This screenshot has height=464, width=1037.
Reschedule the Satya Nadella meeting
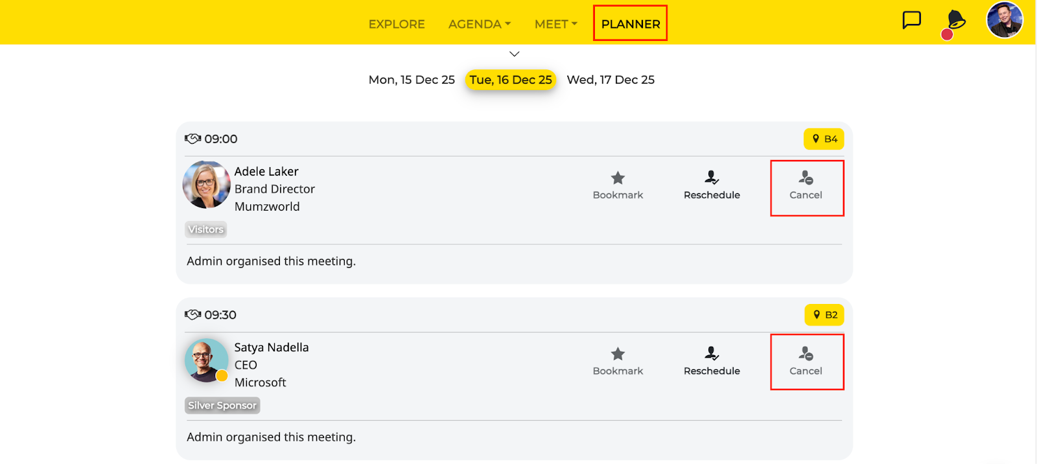(712, 362)
